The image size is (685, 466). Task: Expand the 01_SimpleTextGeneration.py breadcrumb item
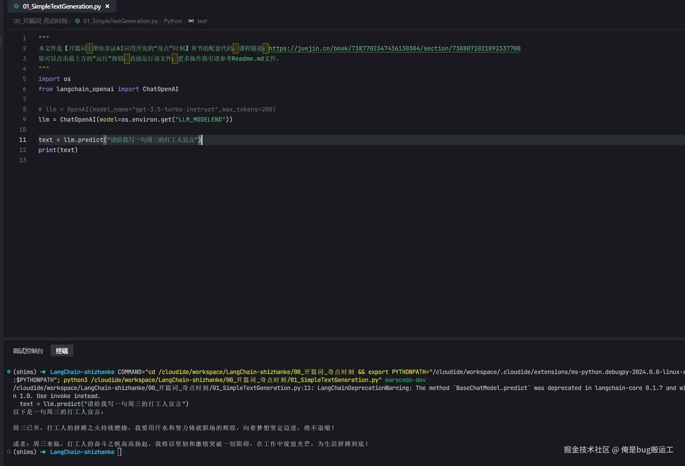tap(120, 21)
